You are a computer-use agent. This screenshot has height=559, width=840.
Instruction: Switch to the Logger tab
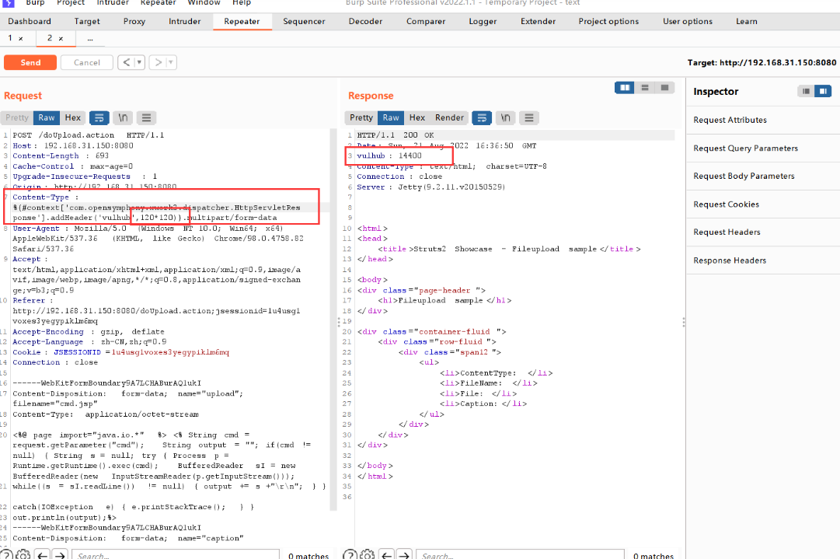point(483,22)
